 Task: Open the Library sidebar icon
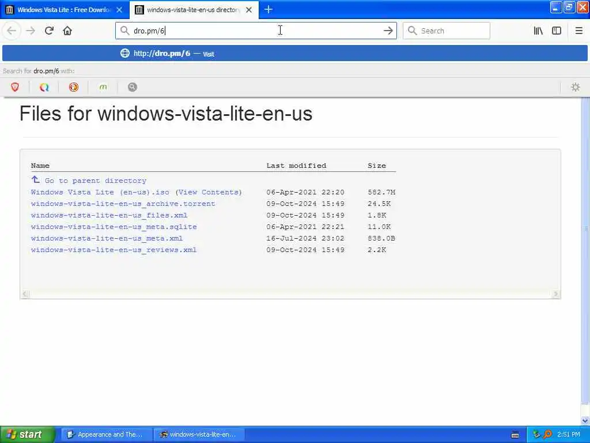coord(538,31)
